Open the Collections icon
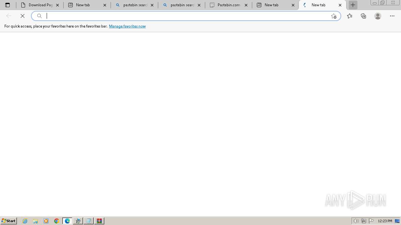Viewport: 401px width, 225px height. (x=363, y=16)
